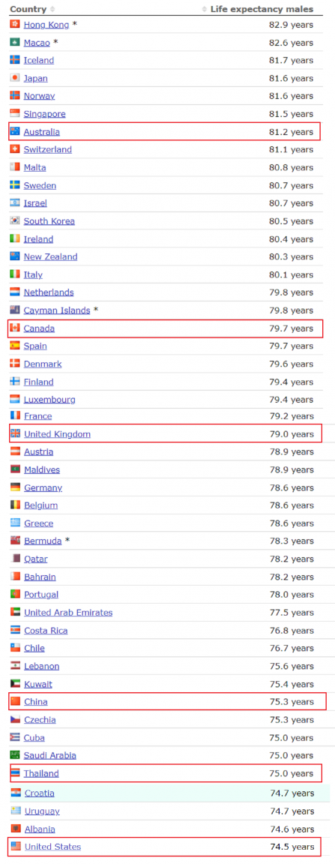
Task: Open the Australia country link
Action: (42, 132)
